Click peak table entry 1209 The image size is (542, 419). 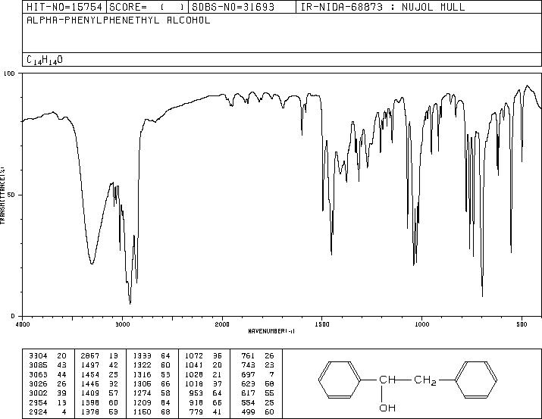[x=142, y=403]
